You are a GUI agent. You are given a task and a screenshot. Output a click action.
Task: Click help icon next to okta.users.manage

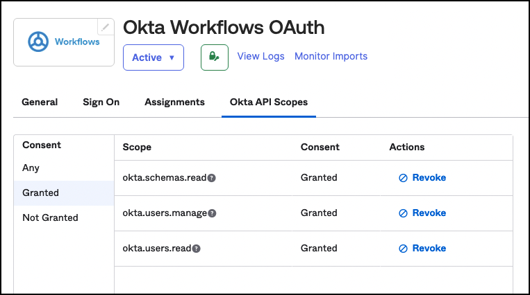click(212, 213)
